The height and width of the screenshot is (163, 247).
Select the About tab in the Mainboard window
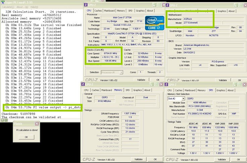232,11
